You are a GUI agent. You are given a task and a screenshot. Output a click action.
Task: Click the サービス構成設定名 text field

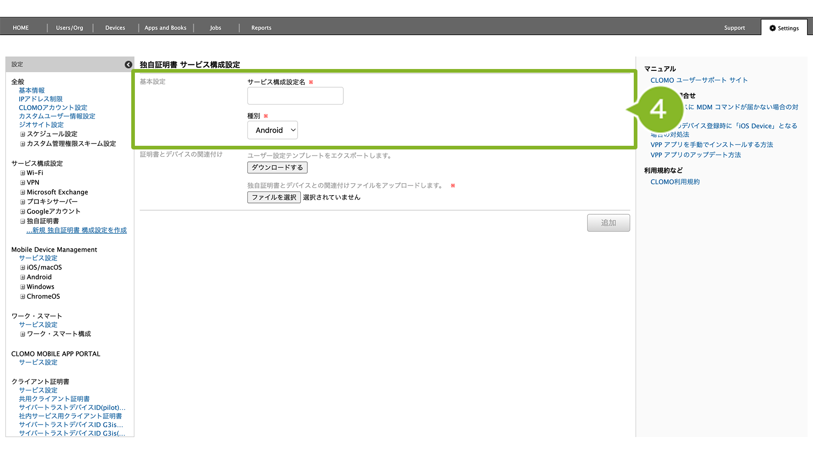point(295,96)
